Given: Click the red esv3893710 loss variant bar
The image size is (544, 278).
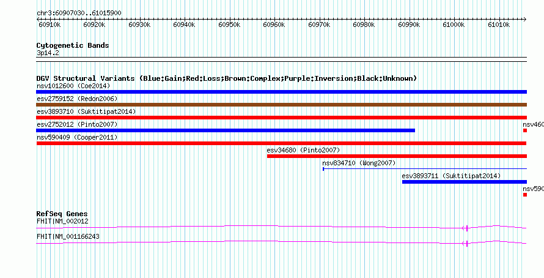Looking at the screenshot, I should (x=281, y=118).
